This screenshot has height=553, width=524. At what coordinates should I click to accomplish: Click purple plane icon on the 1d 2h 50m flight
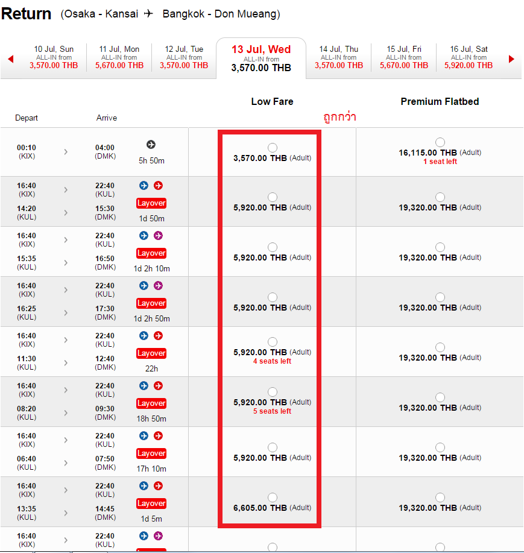[x=158, y=286]
